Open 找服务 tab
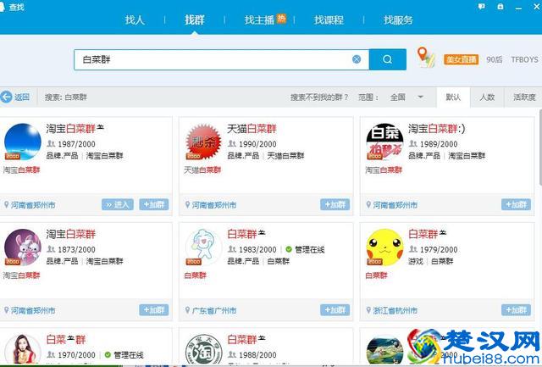This screenshot has width=542, height=367. (398, 20)
